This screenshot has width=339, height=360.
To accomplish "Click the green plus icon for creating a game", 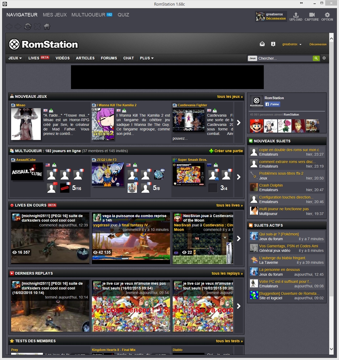I will tap(211, 151).
